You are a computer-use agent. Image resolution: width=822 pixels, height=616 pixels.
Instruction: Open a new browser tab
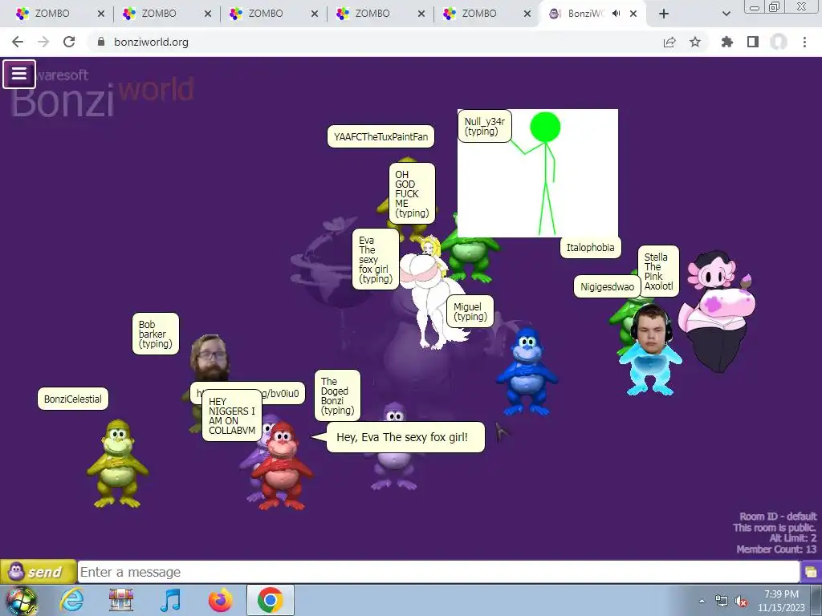[664, 14]
